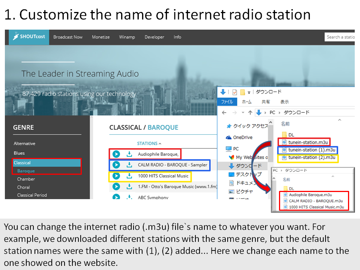Sort by the STATIONS column header
This screenshot has width=360, height=270.
(x=149, y=144)
